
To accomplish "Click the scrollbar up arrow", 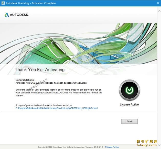I will click(x=159, y=11).
